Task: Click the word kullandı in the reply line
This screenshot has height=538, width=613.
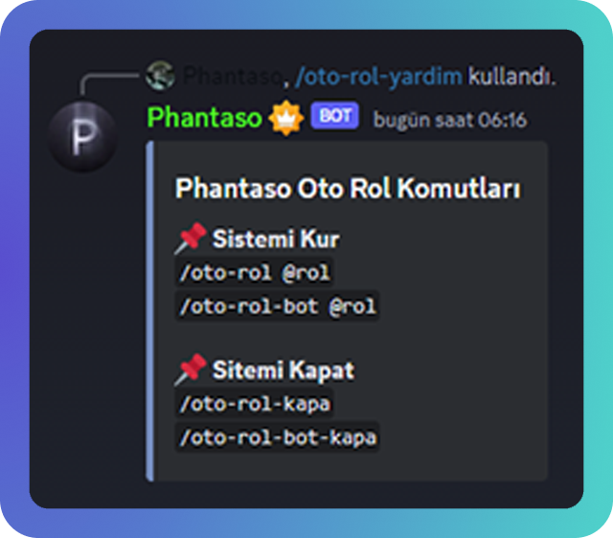Action: (x=511, y=76)
